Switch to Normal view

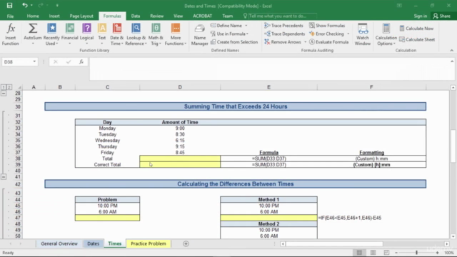359,253
